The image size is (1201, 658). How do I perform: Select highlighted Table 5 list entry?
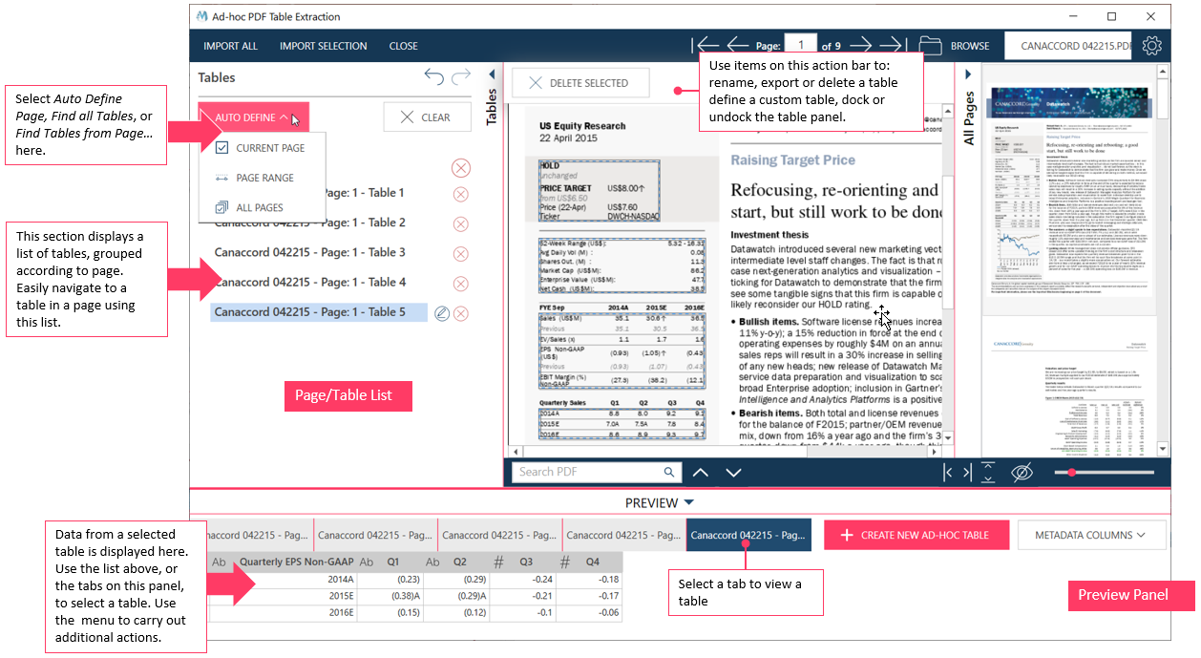[319, 312]
